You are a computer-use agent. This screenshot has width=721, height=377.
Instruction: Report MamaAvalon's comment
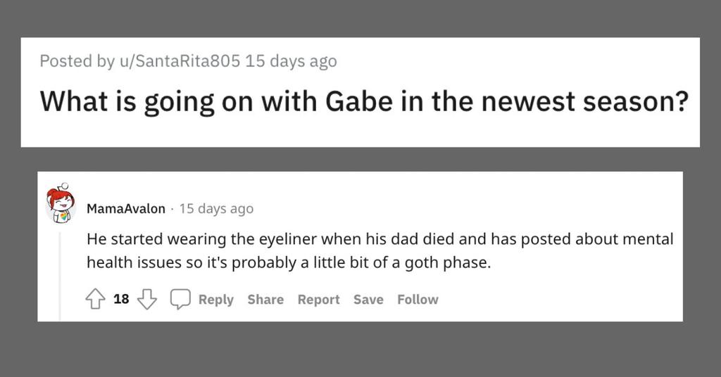tap(318, 300)
